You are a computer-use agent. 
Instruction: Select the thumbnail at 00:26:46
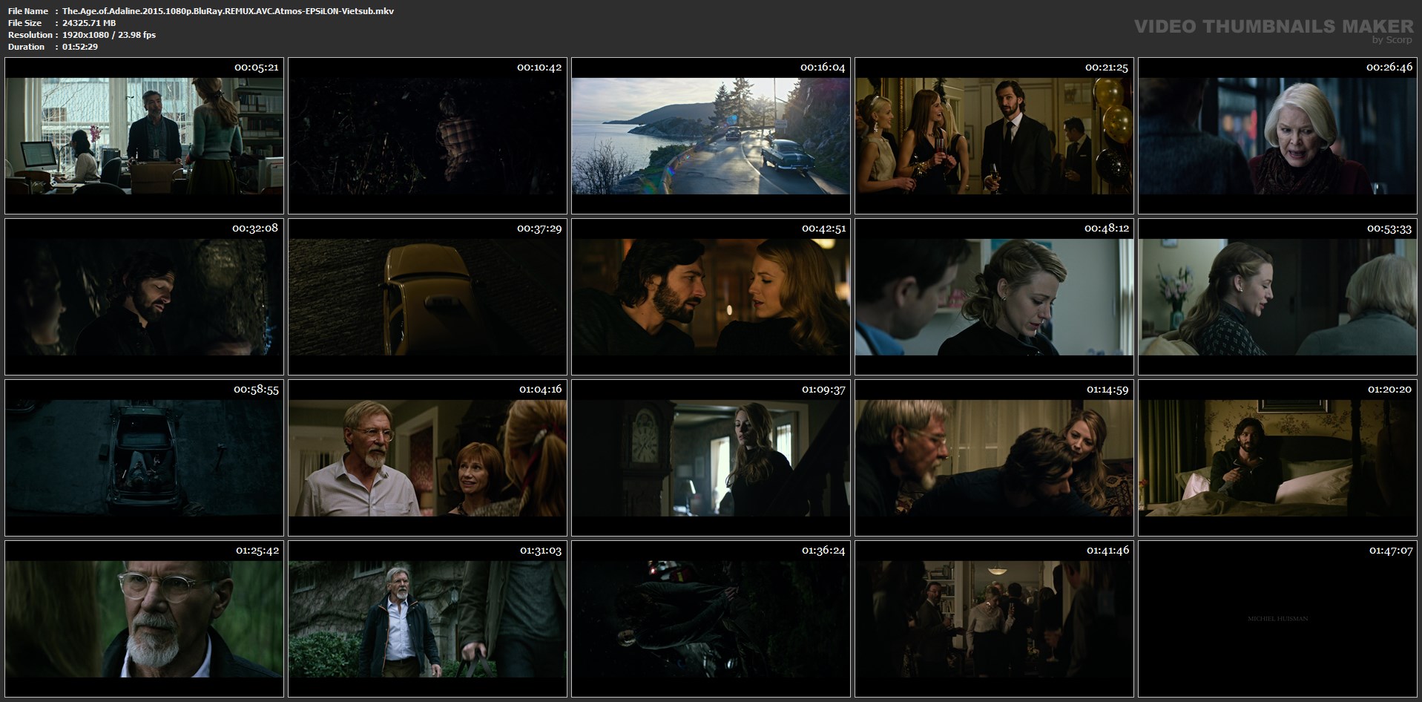1277,136
